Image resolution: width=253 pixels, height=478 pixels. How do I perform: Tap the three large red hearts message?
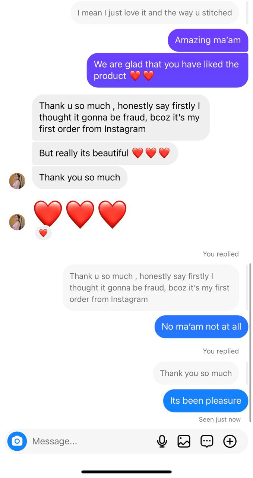80,214
